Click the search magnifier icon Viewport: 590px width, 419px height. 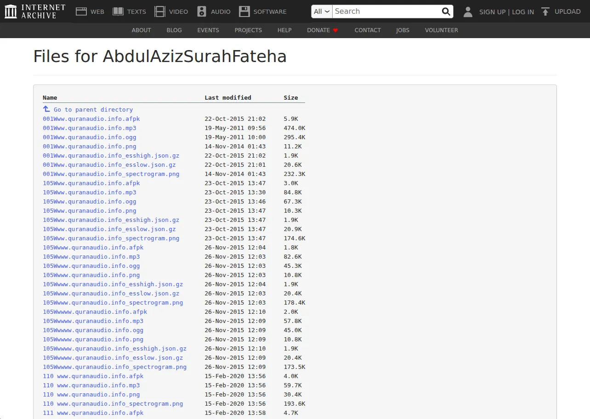point(446,11)
